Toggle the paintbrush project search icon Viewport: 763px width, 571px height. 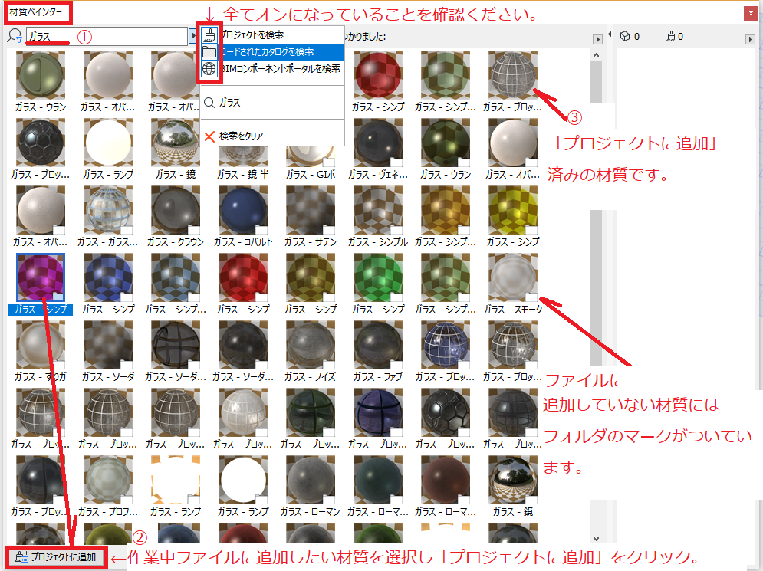coord(209,35)
